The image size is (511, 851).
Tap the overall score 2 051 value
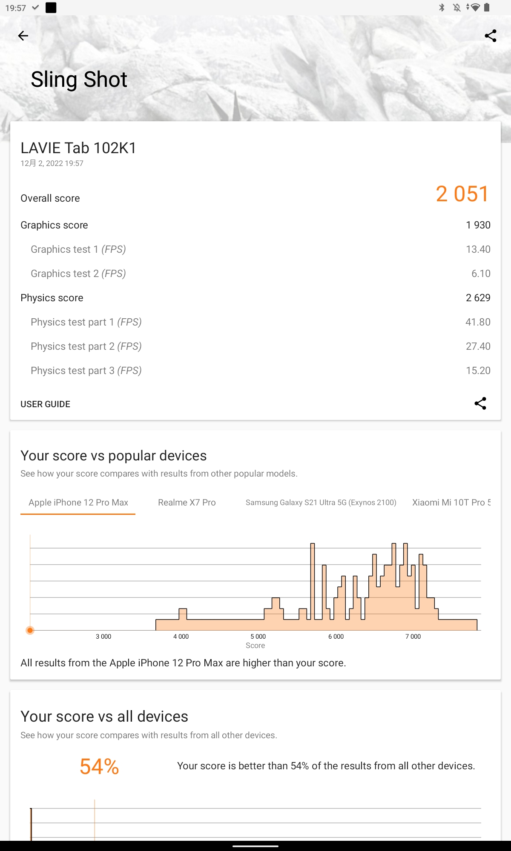(x=462, y=194)
